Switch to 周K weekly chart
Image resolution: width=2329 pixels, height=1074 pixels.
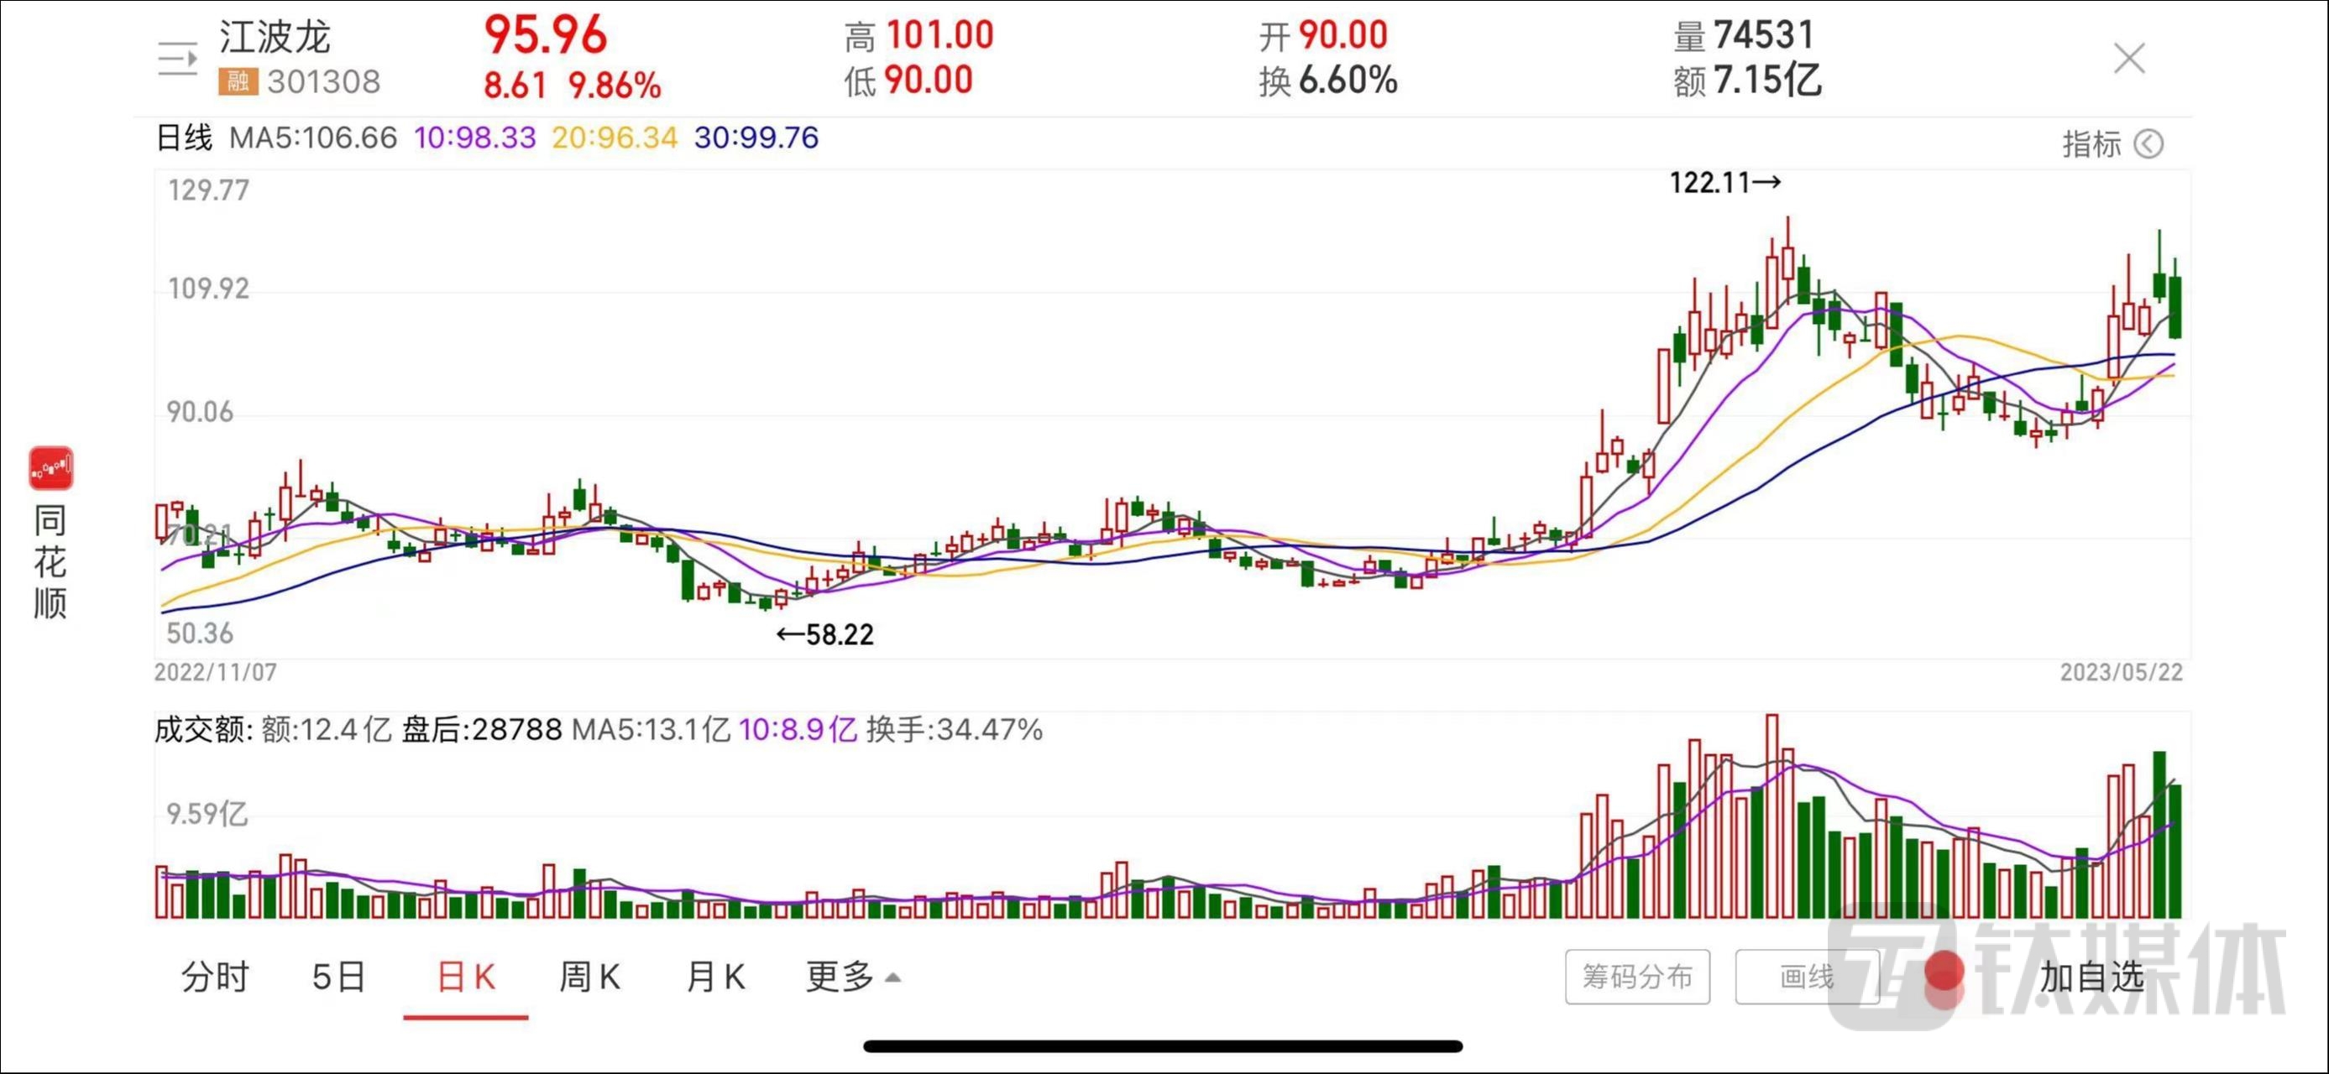589,977
